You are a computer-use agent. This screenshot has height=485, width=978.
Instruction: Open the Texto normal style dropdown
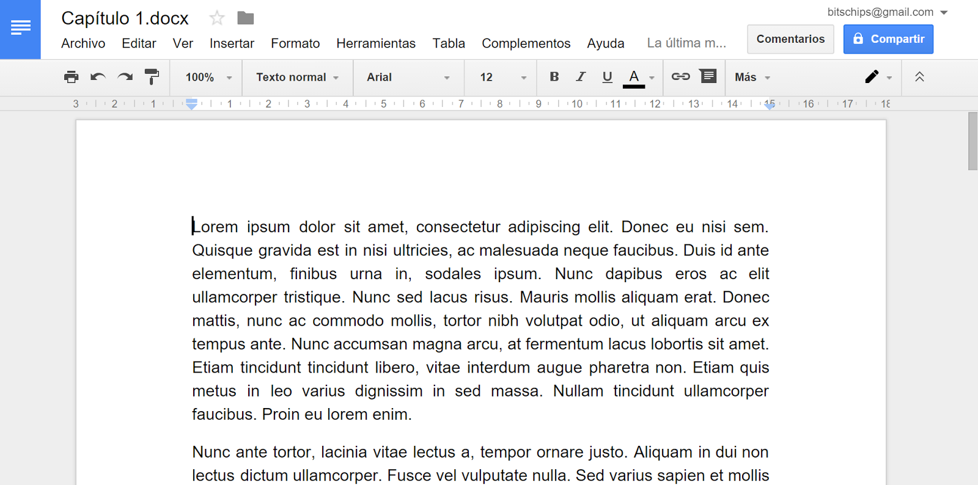[297, 78]
